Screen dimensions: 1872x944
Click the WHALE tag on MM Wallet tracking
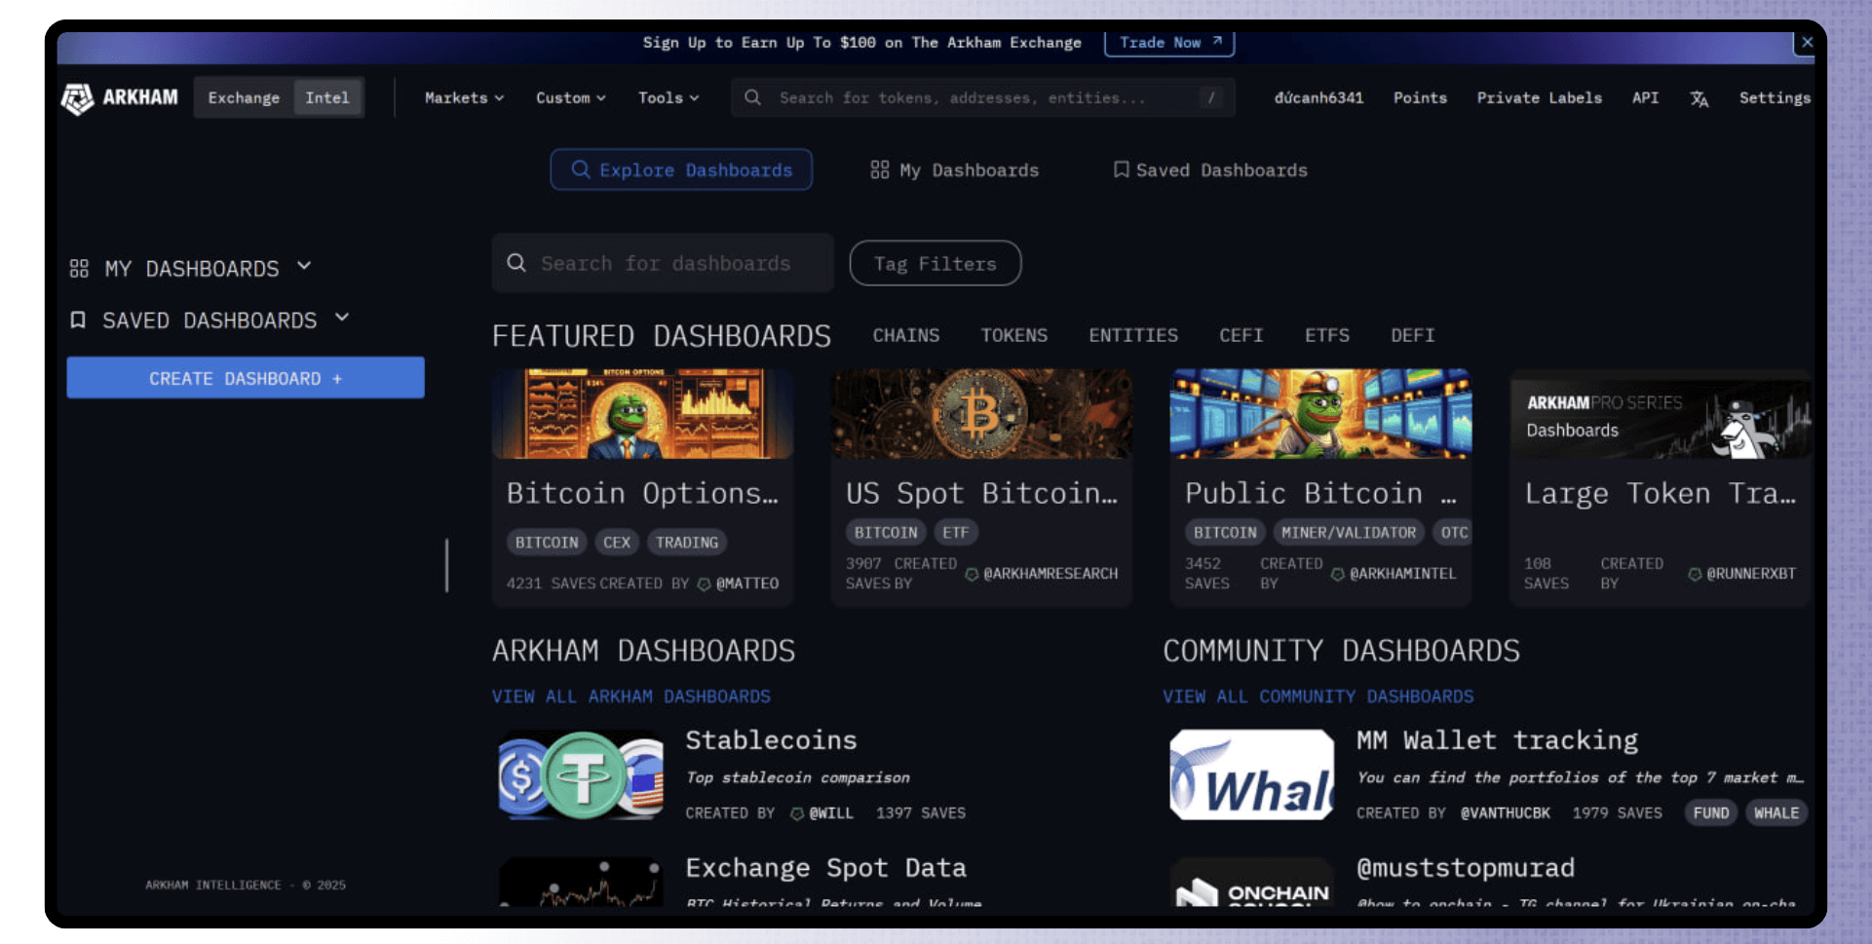point(1776,813)
